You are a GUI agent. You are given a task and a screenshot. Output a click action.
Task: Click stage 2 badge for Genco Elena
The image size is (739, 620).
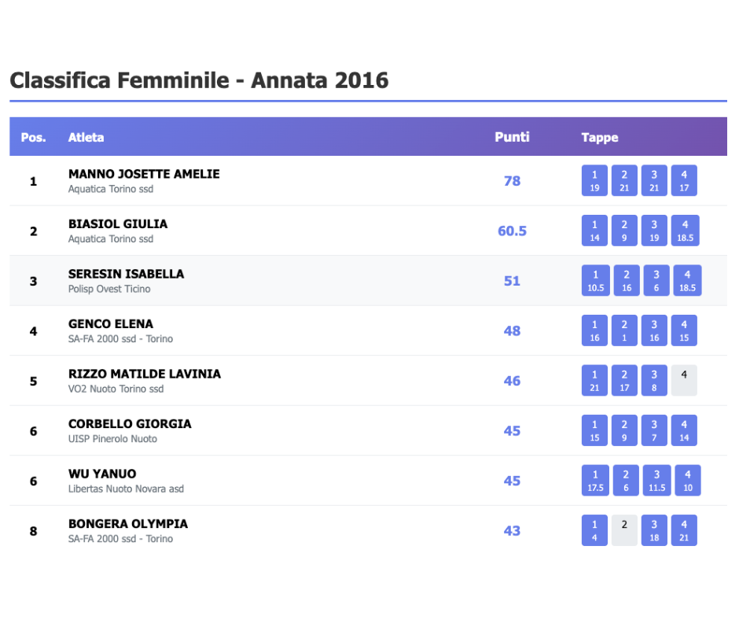tap(624, 331)
